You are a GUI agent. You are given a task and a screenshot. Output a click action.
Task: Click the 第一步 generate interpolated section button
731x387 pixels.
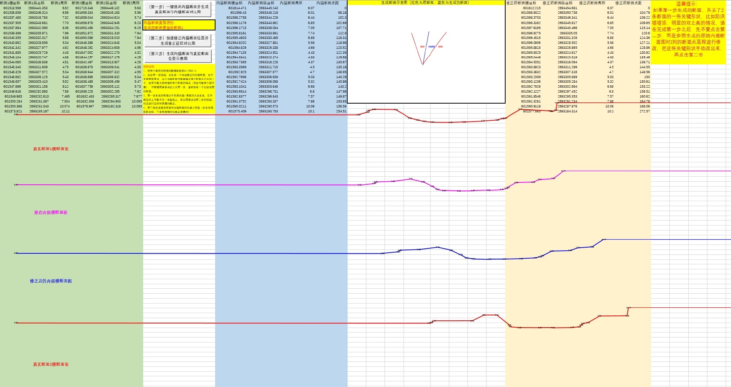(x=178, y=10)
